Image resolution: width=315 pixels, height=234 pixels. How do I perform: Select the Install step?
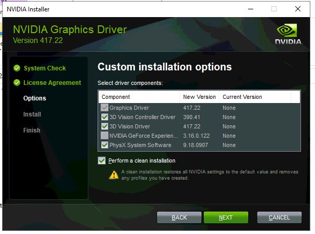32,114
